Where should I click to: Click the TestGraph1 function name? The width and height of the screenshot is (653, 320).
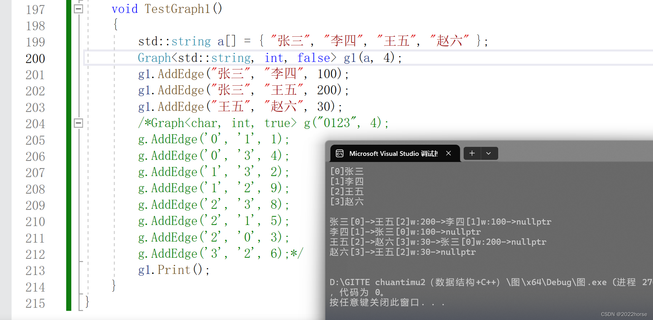tap(177, 9)
